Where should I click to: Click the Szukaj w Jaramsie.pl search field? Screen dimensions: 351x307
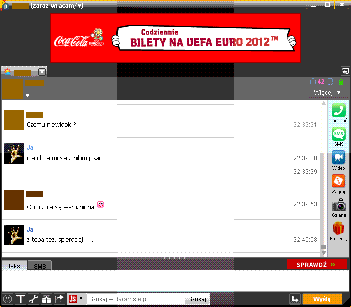point(136,299)
